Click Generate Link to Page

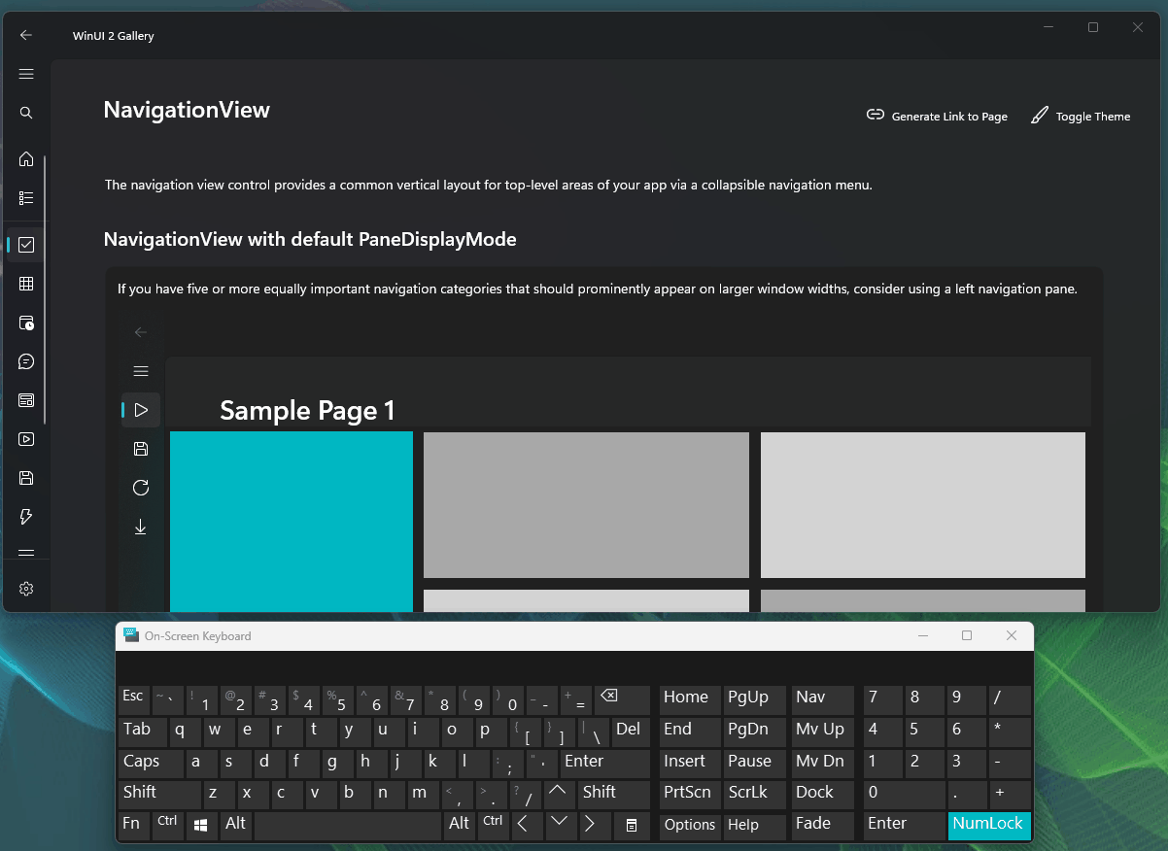click(937, 116)
